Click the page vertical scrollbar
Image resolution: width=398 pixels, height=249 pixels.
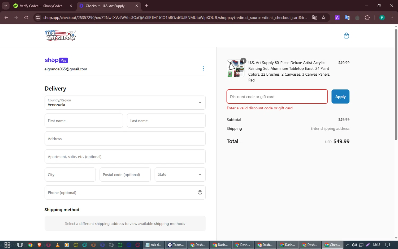tap(396, 85)
